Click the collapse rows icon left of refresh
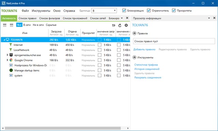The height and width of the screenshot is (131, 218). (113, 25)
